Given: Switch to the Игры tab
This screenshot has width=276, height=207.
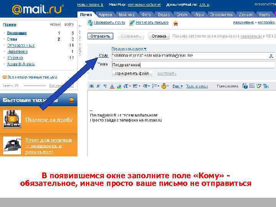Looking at the screenshot, I should coord(199,15).
